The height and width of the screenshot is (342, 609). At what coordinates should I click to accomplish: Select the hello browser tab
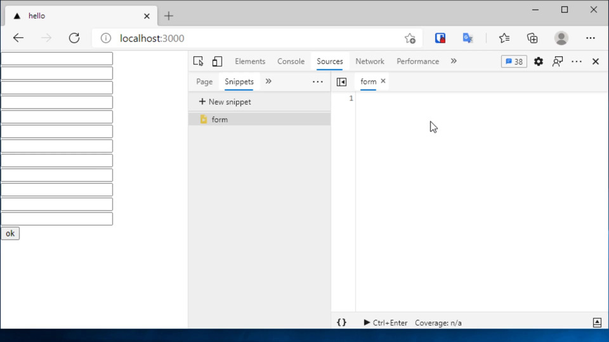pyautogui.click(x=82, y=16)
